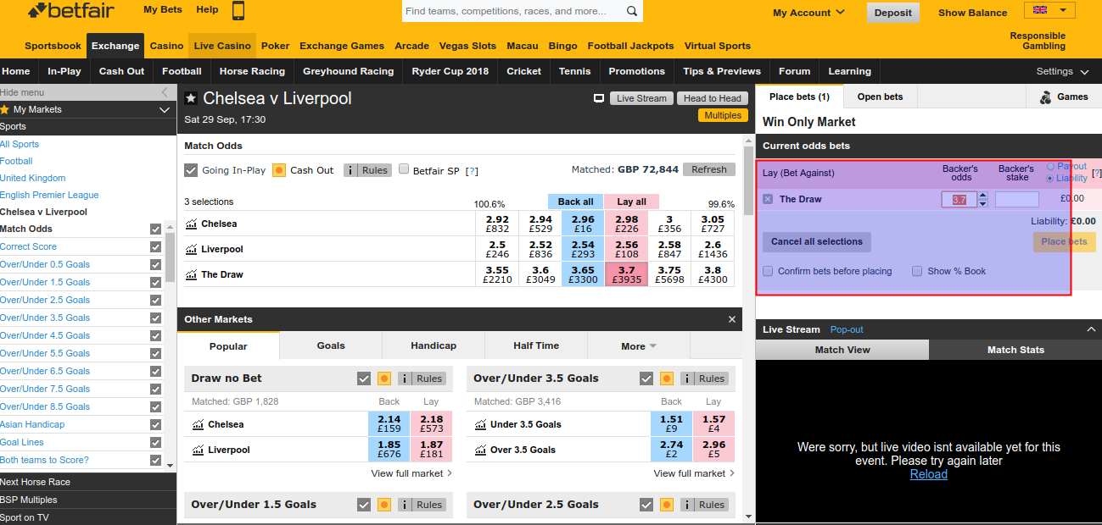Click Over/Under 2.5 Goals cash out icon
The height and width of the screenshot is (525, 1102).
tap(667, 505)
